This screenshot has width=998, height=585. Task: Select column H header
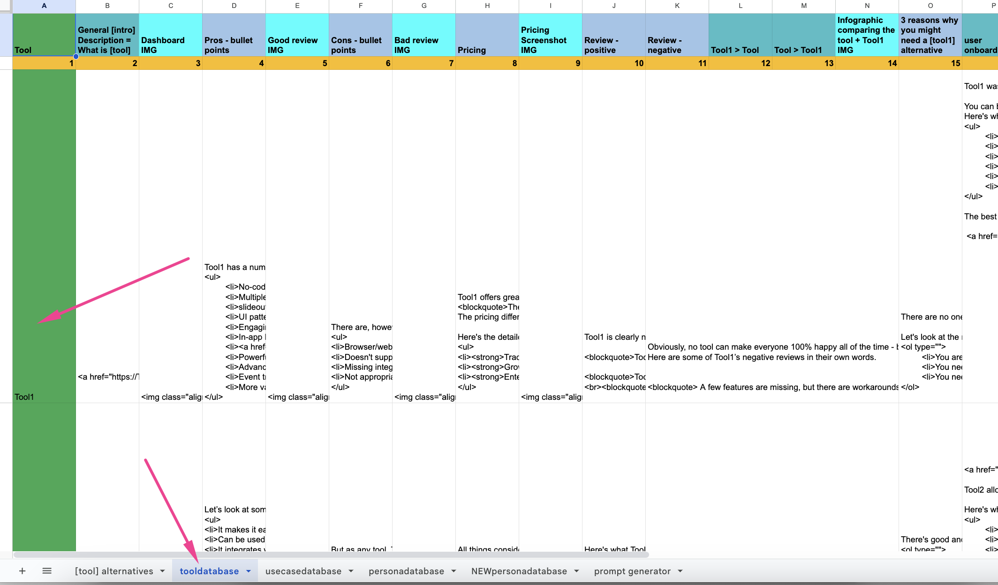[487, 6]
